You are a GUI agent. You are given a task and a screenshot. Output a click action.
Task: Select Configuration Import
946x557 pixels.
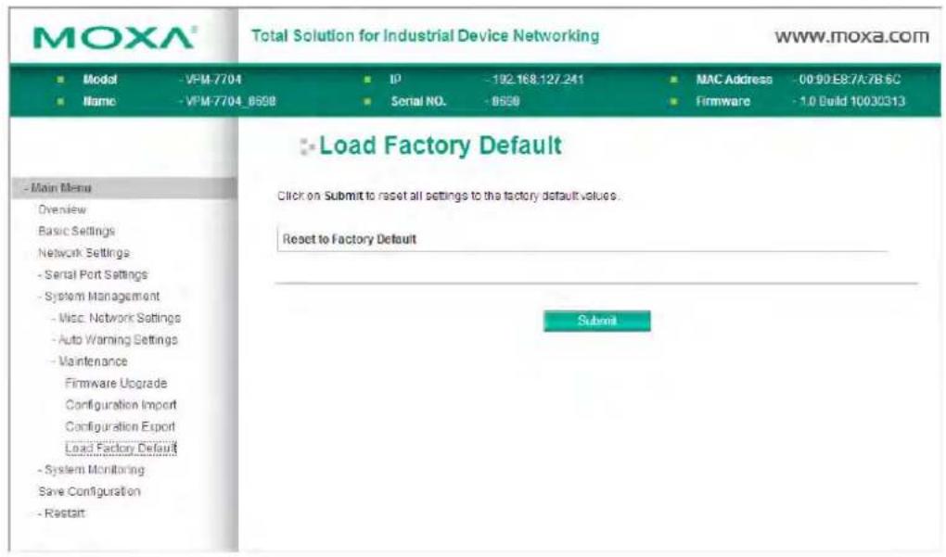(x=121, y=405)
